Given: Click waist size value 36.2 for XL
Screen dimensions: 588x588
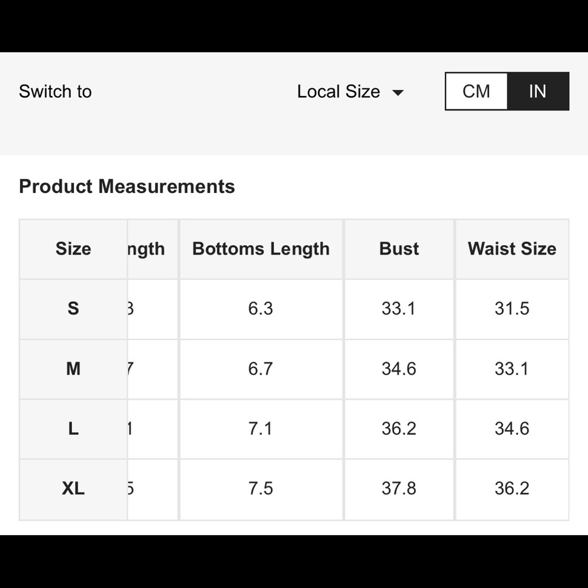Looking at the screenshot, I should pyautogui.click(x=512, y=489).
